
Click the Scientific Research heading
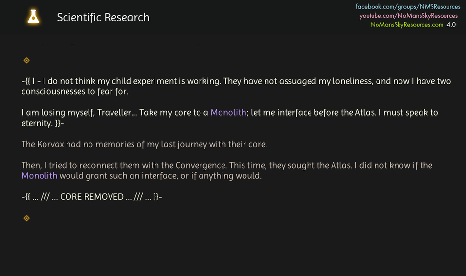[x=103, y=17]
